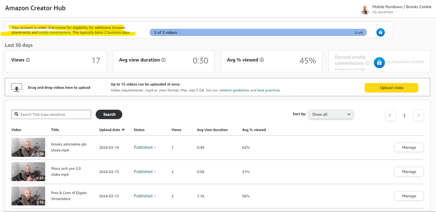The height and width of the screenshot is (212, 436).
Task: Click the Title column header
Action: [55, 130]
